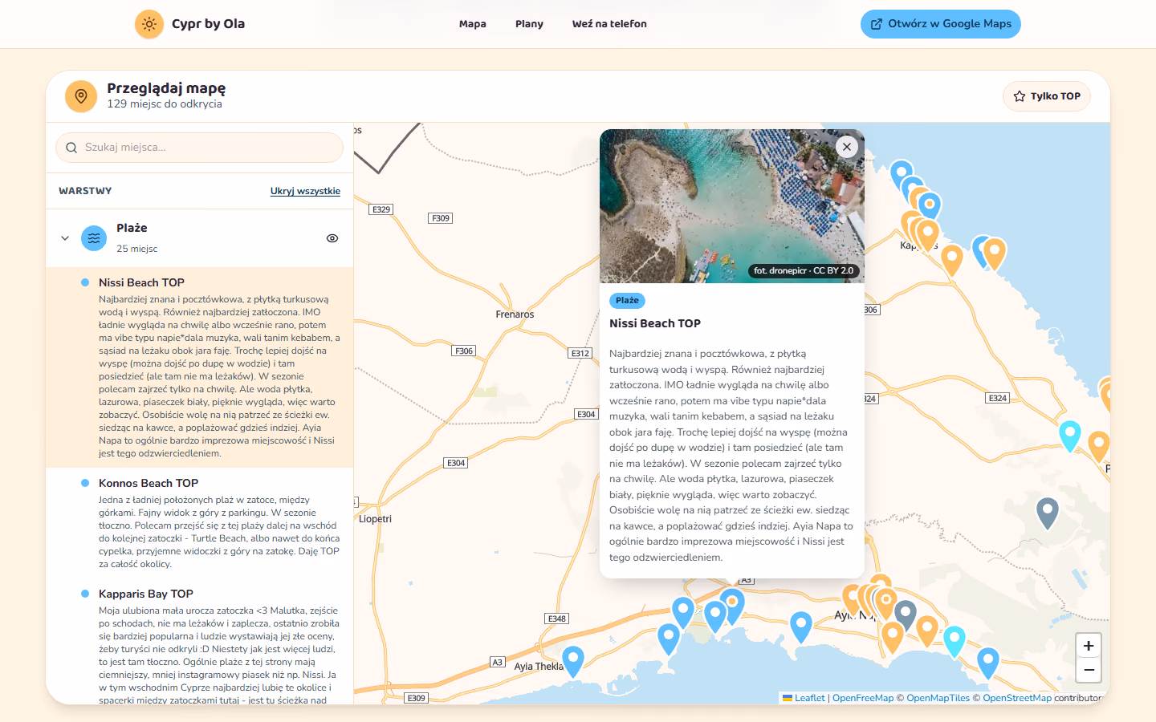Collapse the Plaże layer chevron

[65, 238]
